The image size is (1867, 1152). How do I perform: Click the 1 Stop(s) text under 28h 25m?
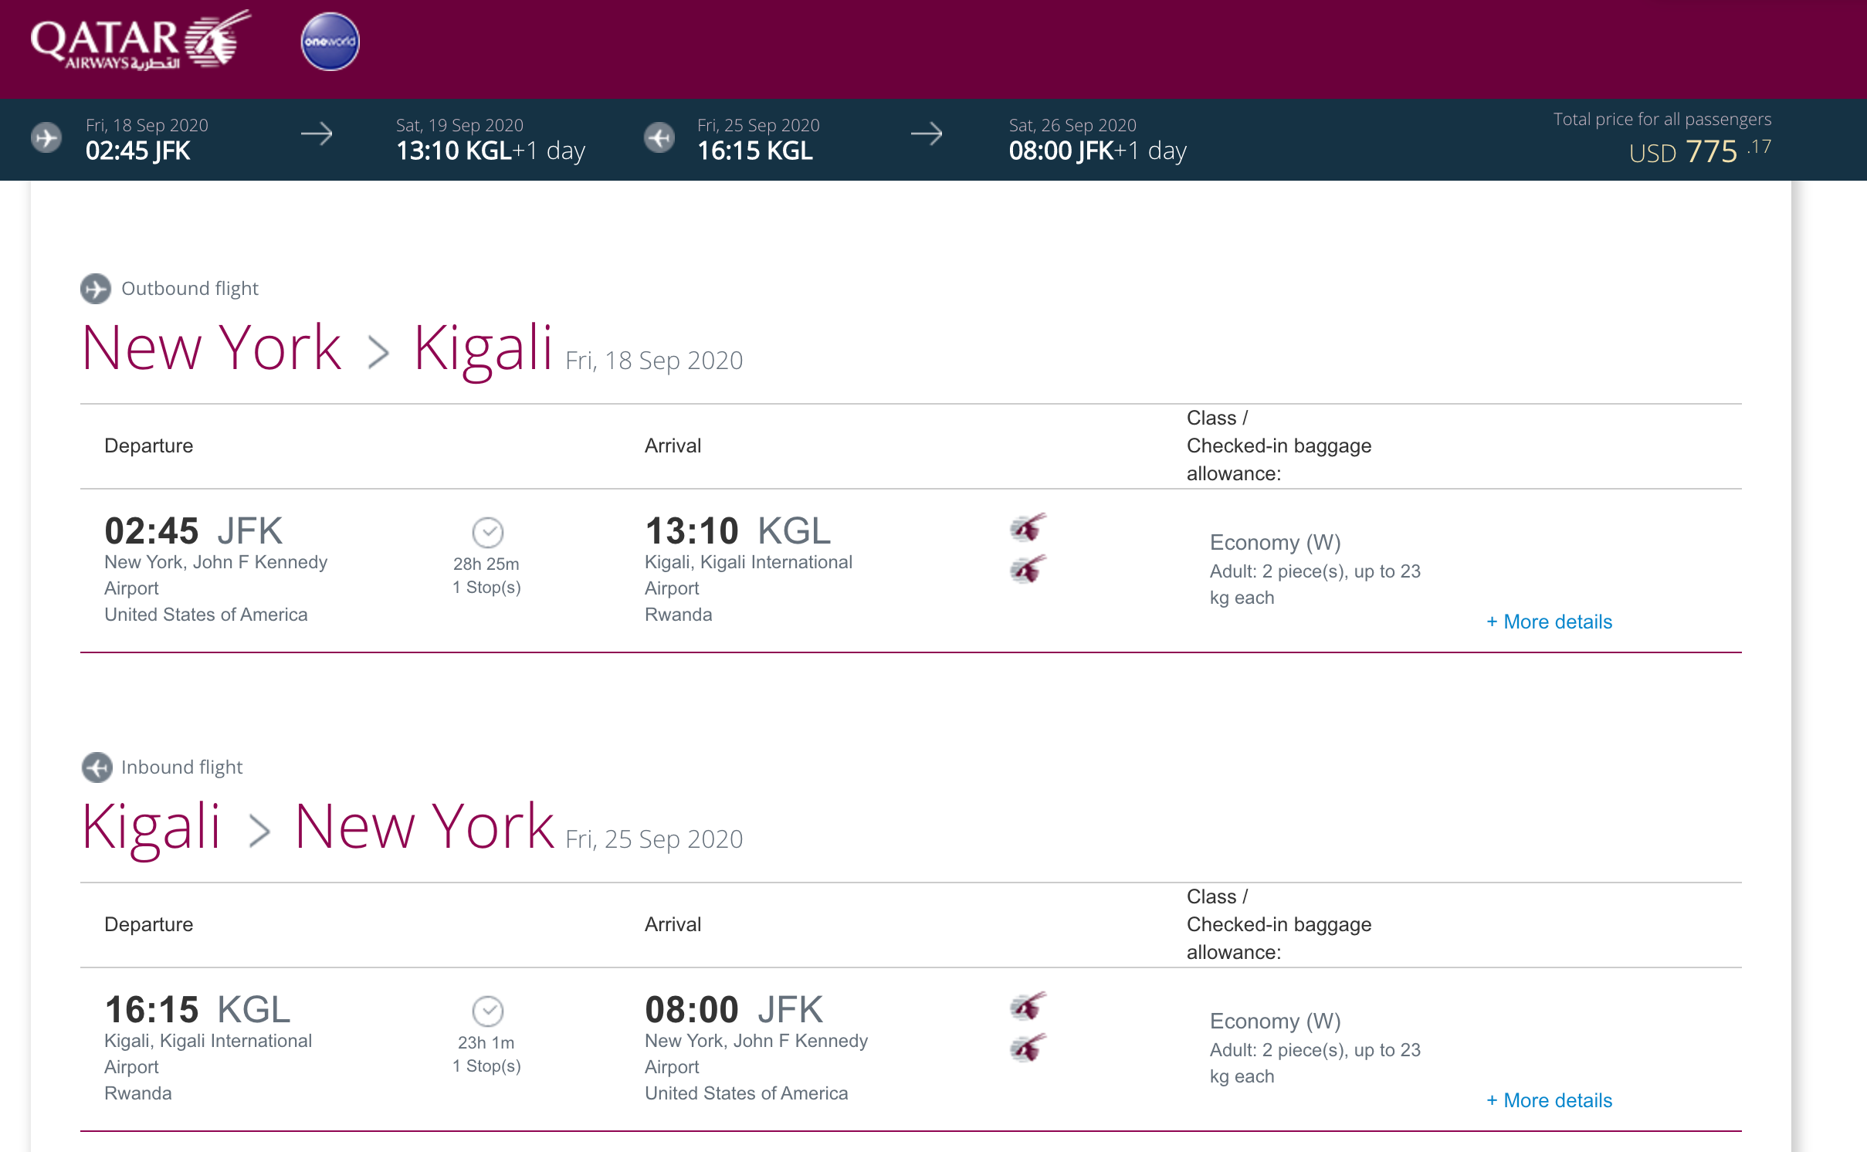point(486,588)
